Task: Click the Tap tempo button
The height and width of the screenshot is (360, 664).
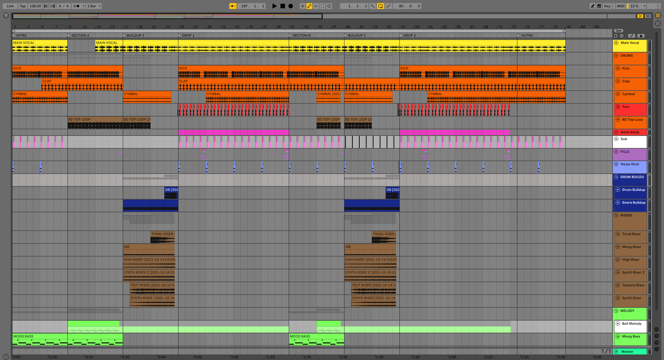Action: point(22,6)
